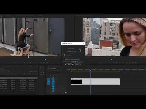The width and height of the screenshot is (146, 109).
Task: Enable Ripple Edit, Shifting Trailing Clips checkbox
Action: click(x=64, y=59)
